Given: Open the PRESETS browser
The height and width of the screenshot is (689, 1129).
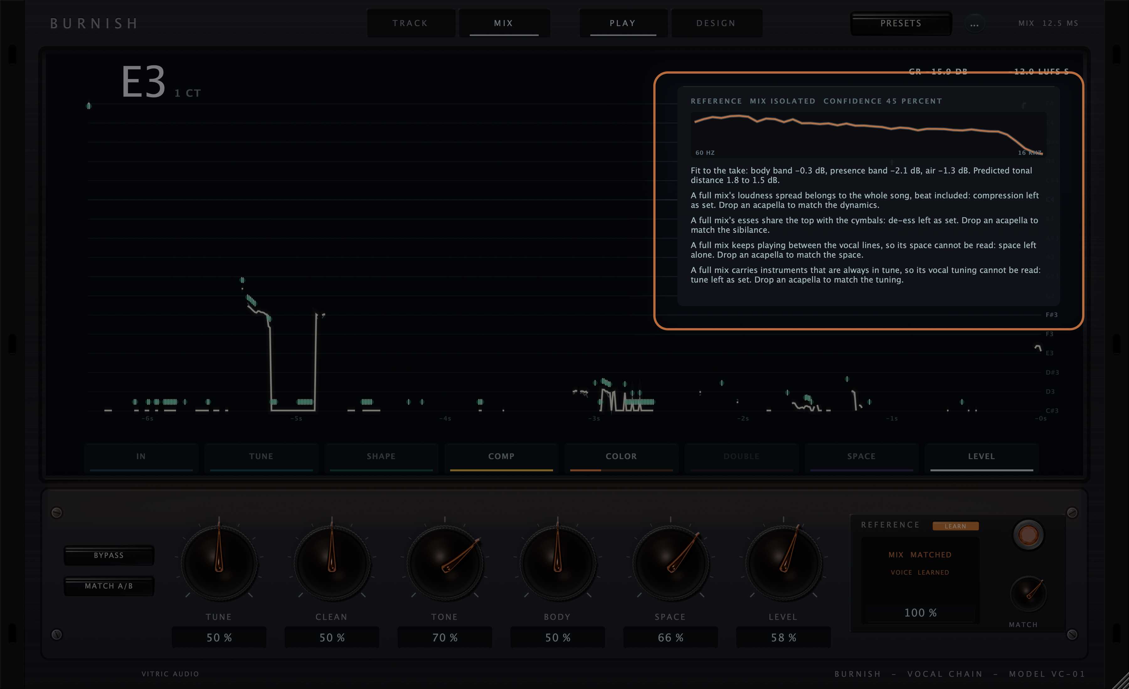Looking at the screenshot, I should (x=901, y=23).
